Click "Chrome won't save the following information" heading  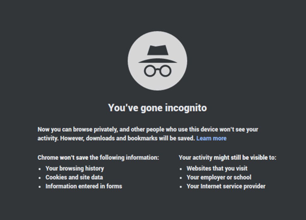(x=98, y=158)
